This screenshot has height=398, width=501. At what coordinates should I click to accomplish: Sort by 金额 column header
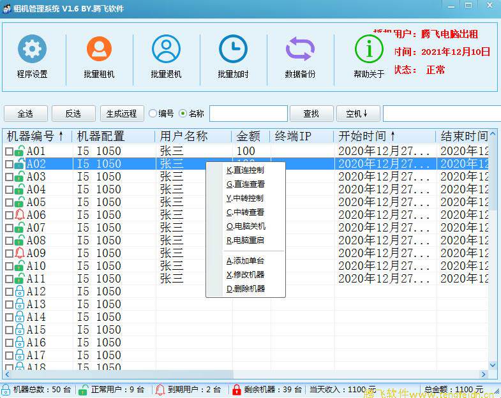click(x=251, y=136)
